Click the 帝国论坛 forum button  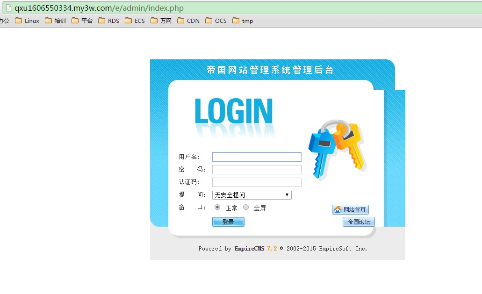359,222
